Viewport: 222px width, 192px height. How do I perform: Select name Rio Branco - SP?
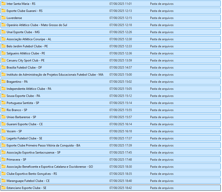[x=17, y=110]
